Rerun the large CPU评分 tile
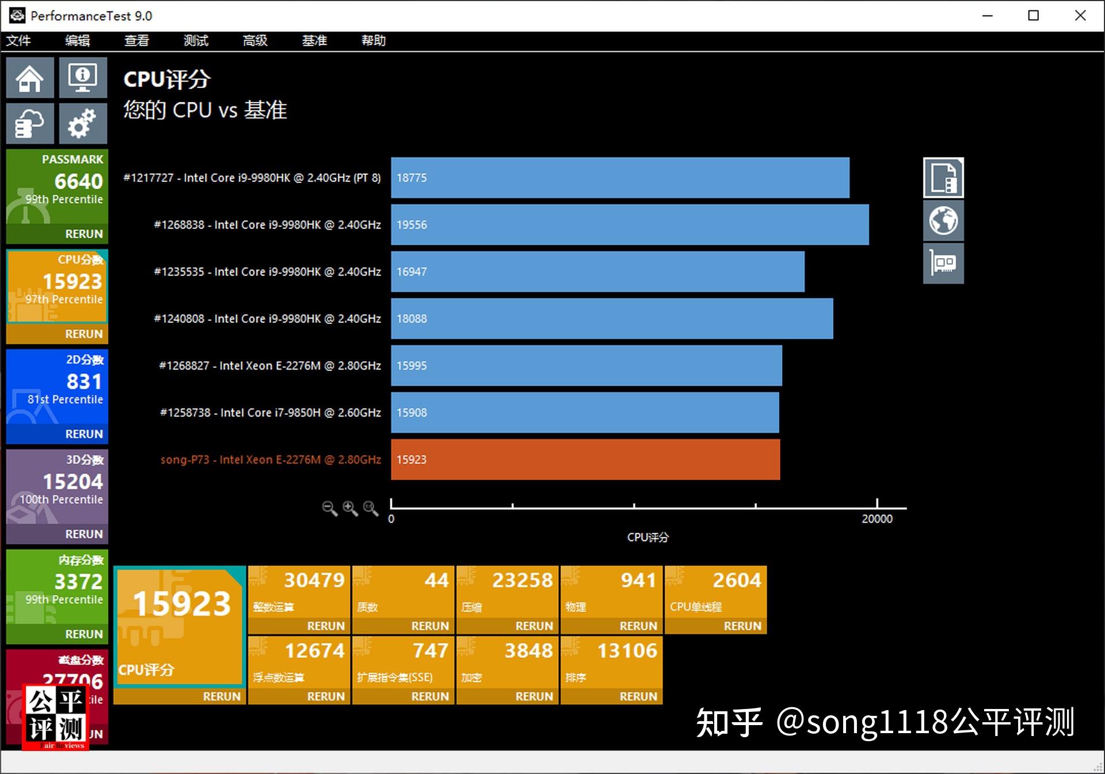This screenshot has height=774, width=1105. 180,696
